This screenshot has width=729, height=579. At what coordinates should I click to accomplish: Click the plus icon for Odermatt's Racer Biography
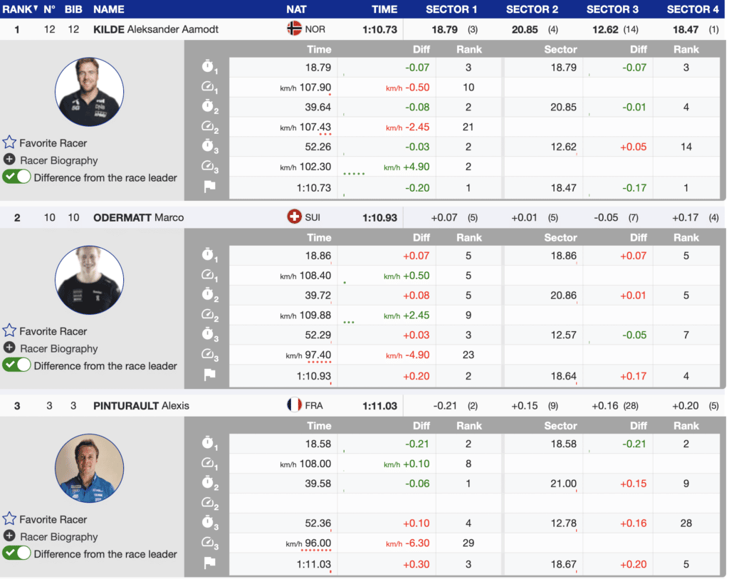(x=9, y=348)
